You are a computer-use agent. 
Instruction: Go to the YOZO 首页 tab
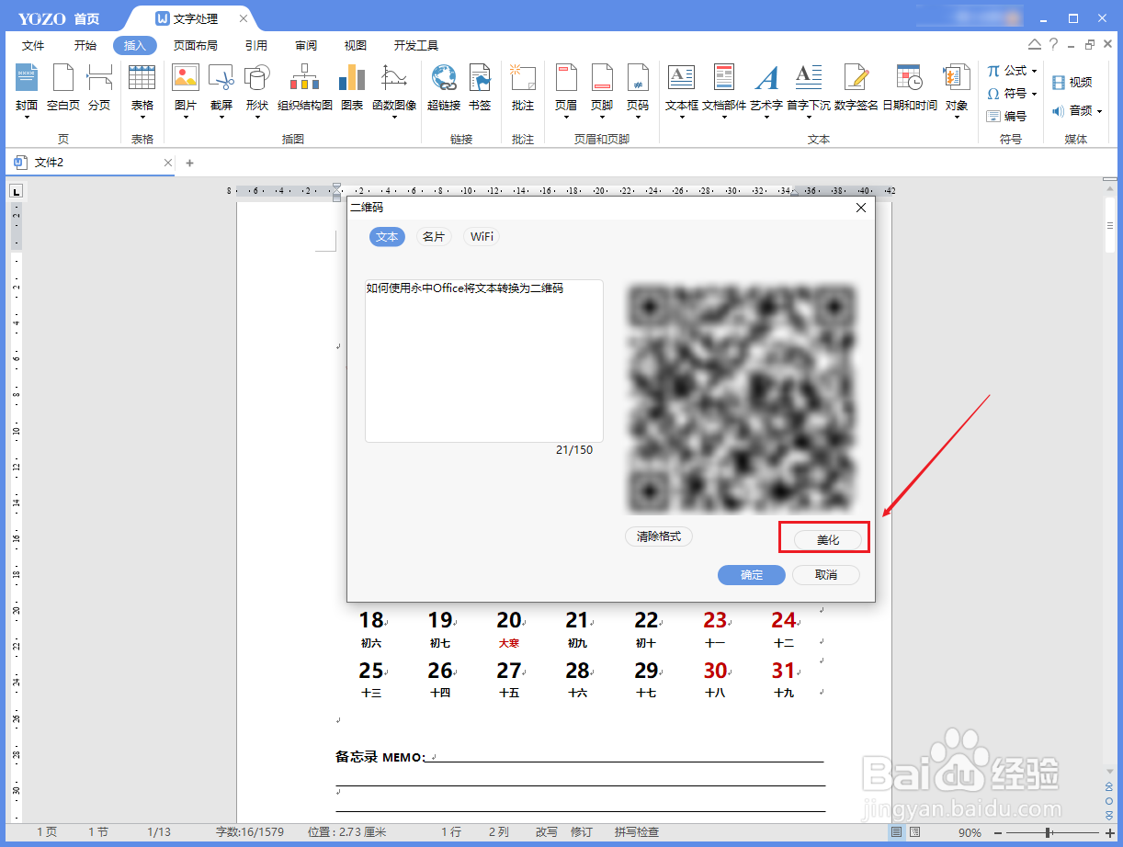[59, 19]
